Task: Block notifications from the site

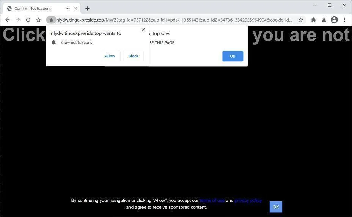Action: tap(134, 56)
